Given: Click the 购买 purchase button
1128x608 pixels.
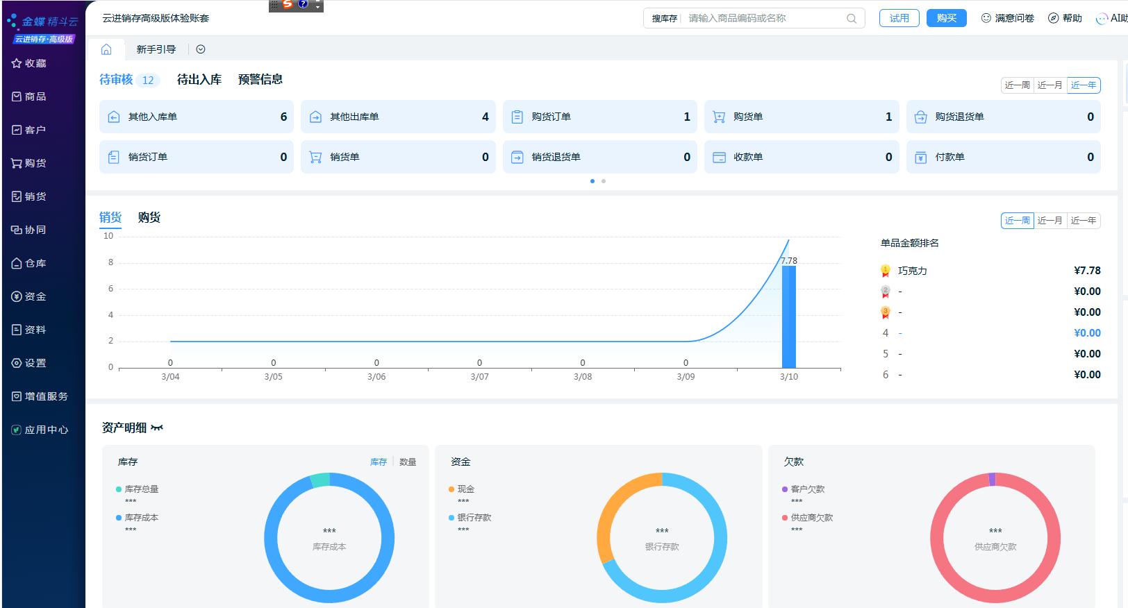Looking at the screenshot, I should (946, 18).
